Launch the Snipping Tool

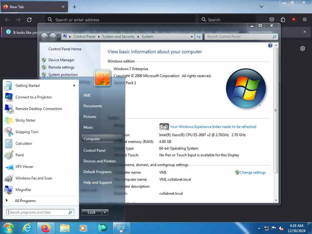coord(41,132)
